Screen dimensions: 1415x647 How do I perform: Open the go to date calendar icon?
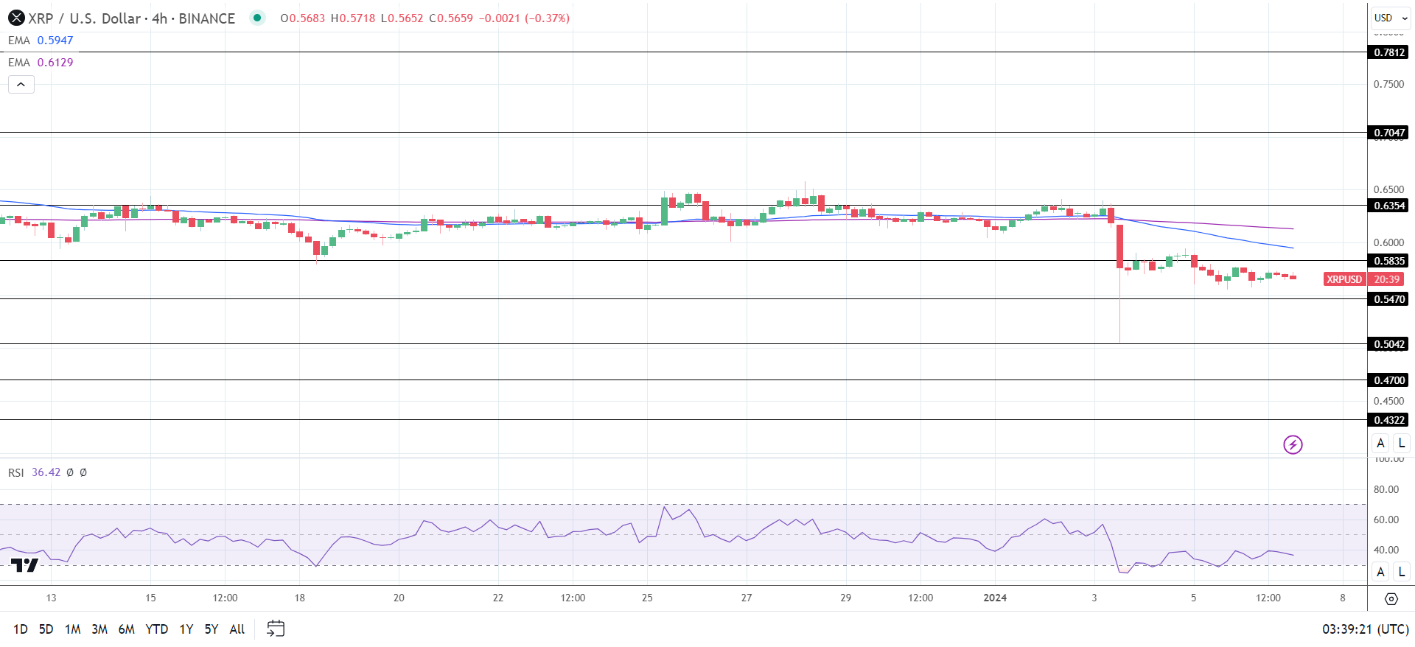point(276,629)
